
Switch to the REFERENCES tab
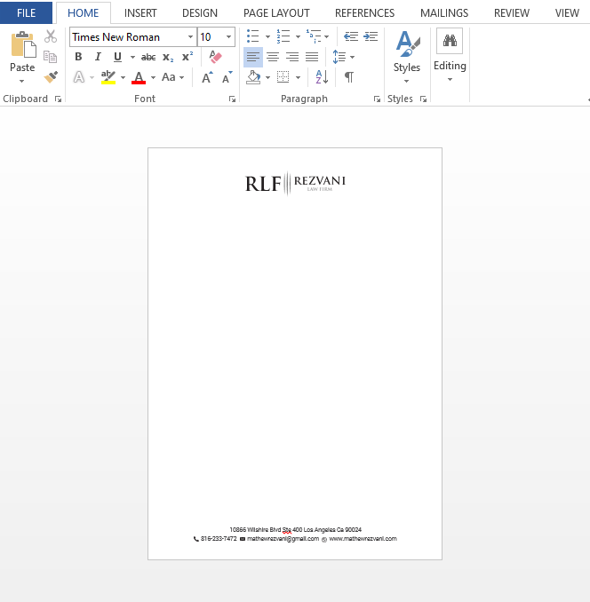(365, 13)
